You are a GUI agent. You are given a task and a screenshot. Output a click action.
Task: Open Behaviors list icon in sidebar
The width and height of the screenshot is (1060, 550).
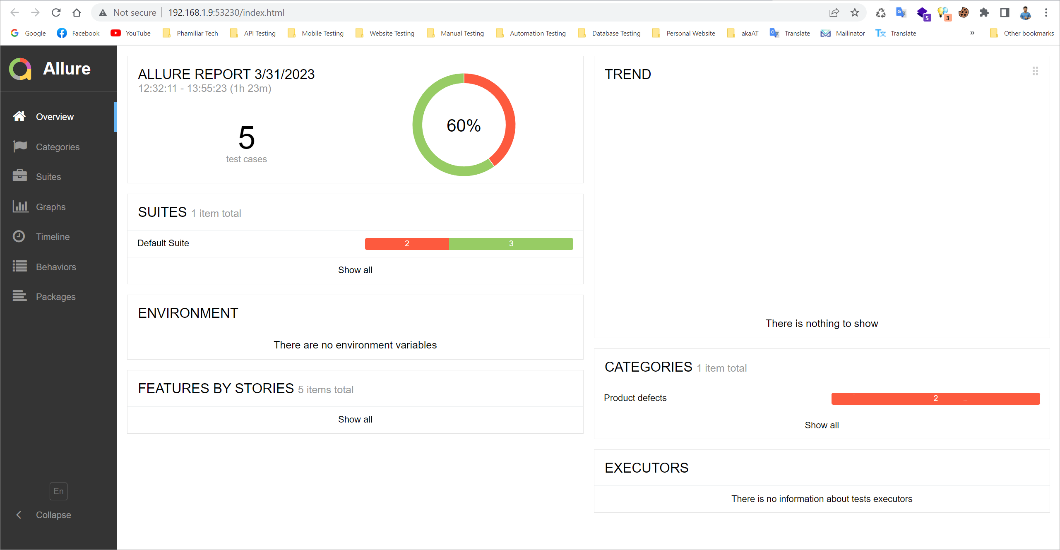point(19,267)
